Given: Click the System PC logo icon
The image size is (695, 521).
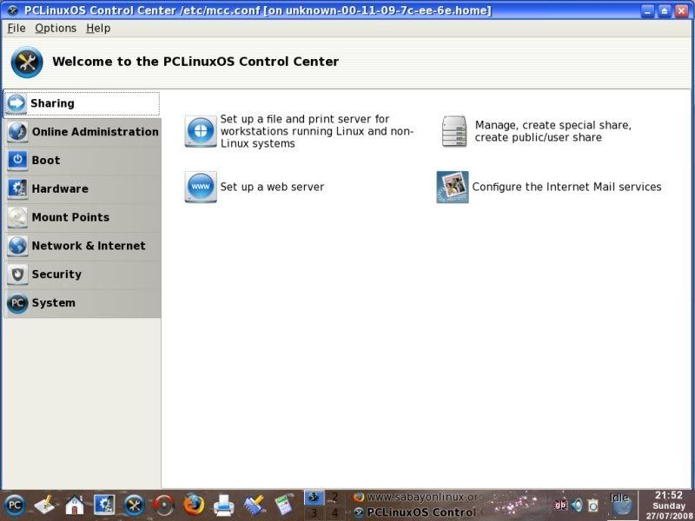Looking at the screenshot, I should pos(17,303).
